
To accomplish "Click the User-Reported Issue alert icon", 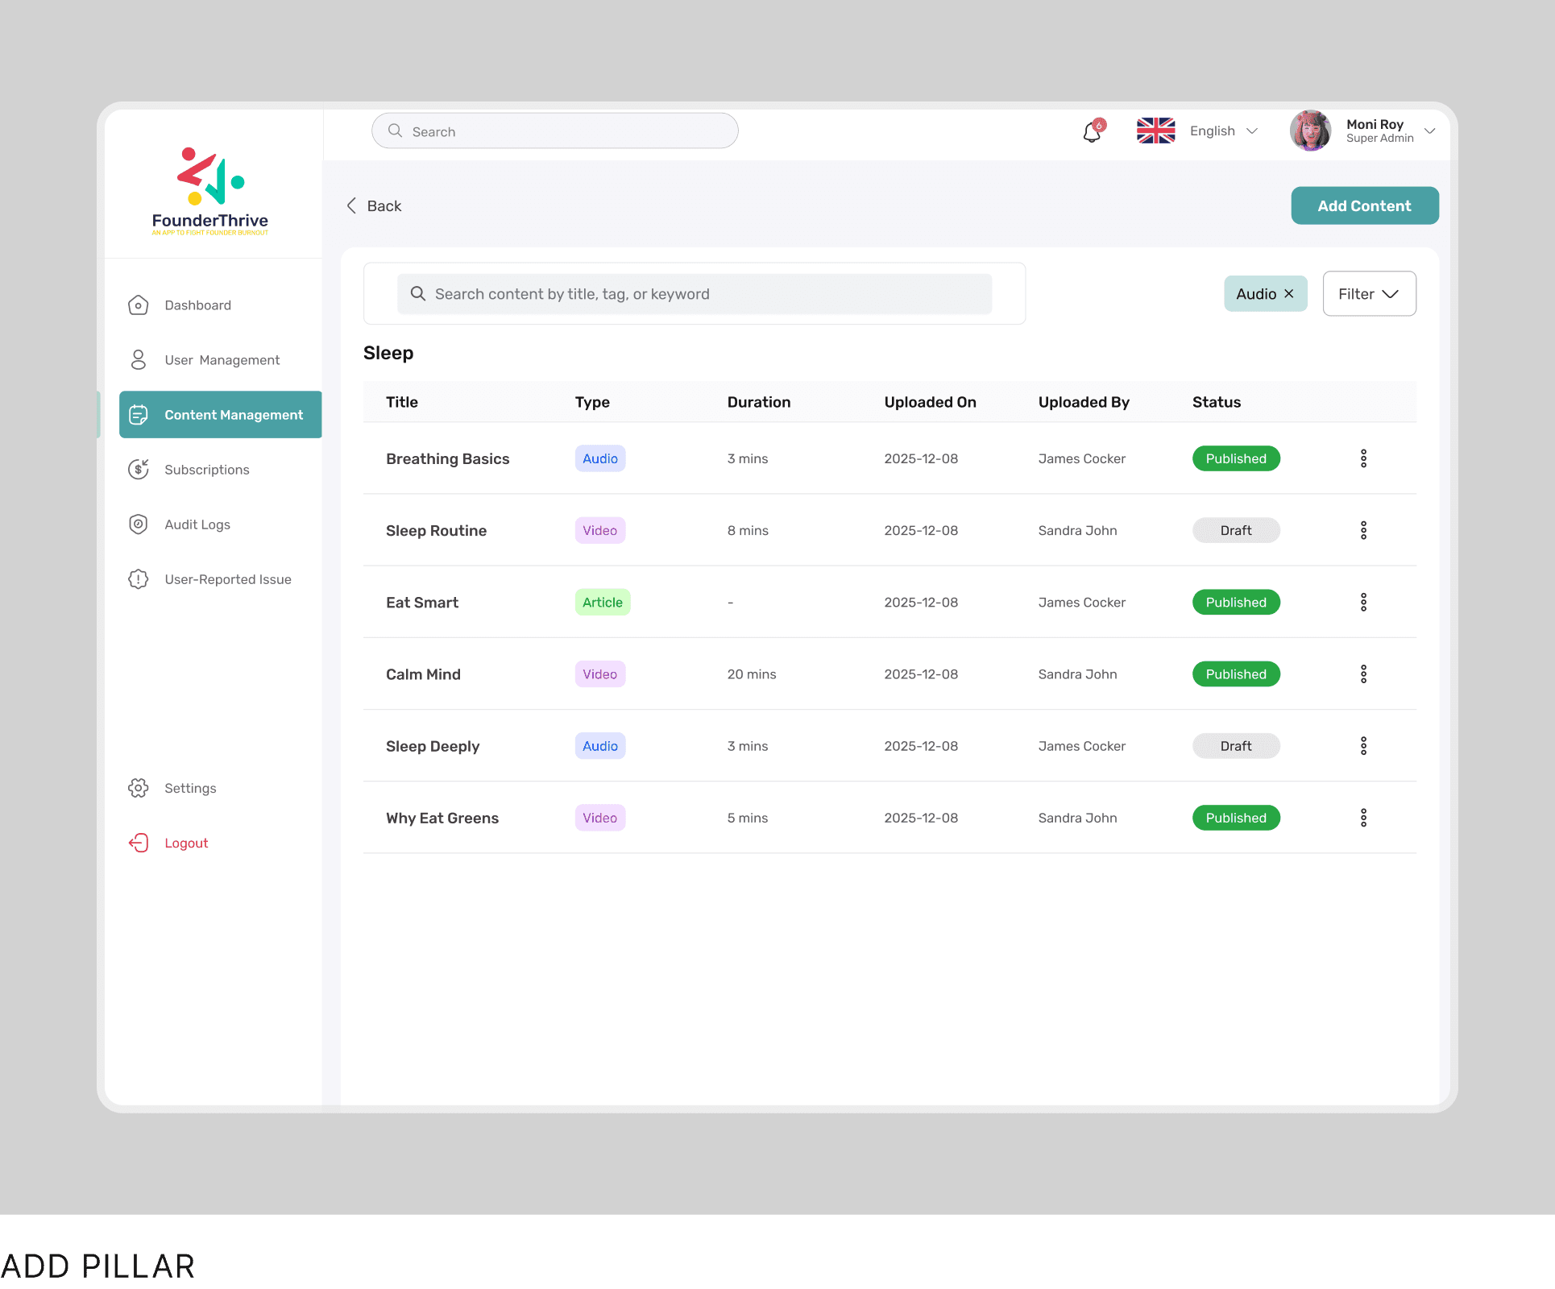I will pos(139,579).
